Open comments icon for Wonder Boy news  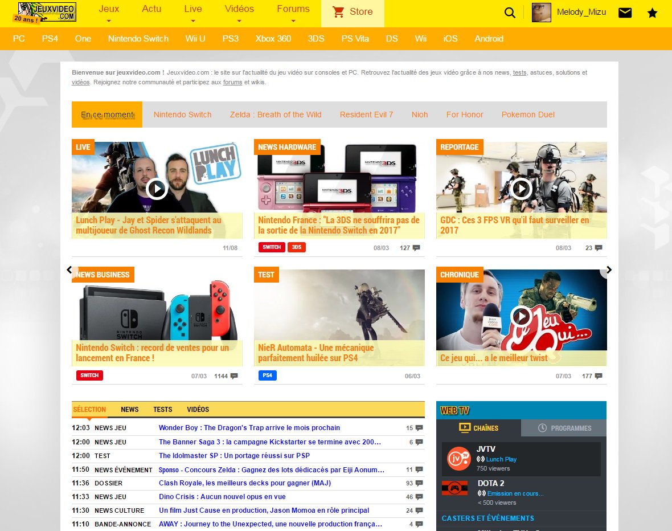pyautogui.click(x=419, y=428)
